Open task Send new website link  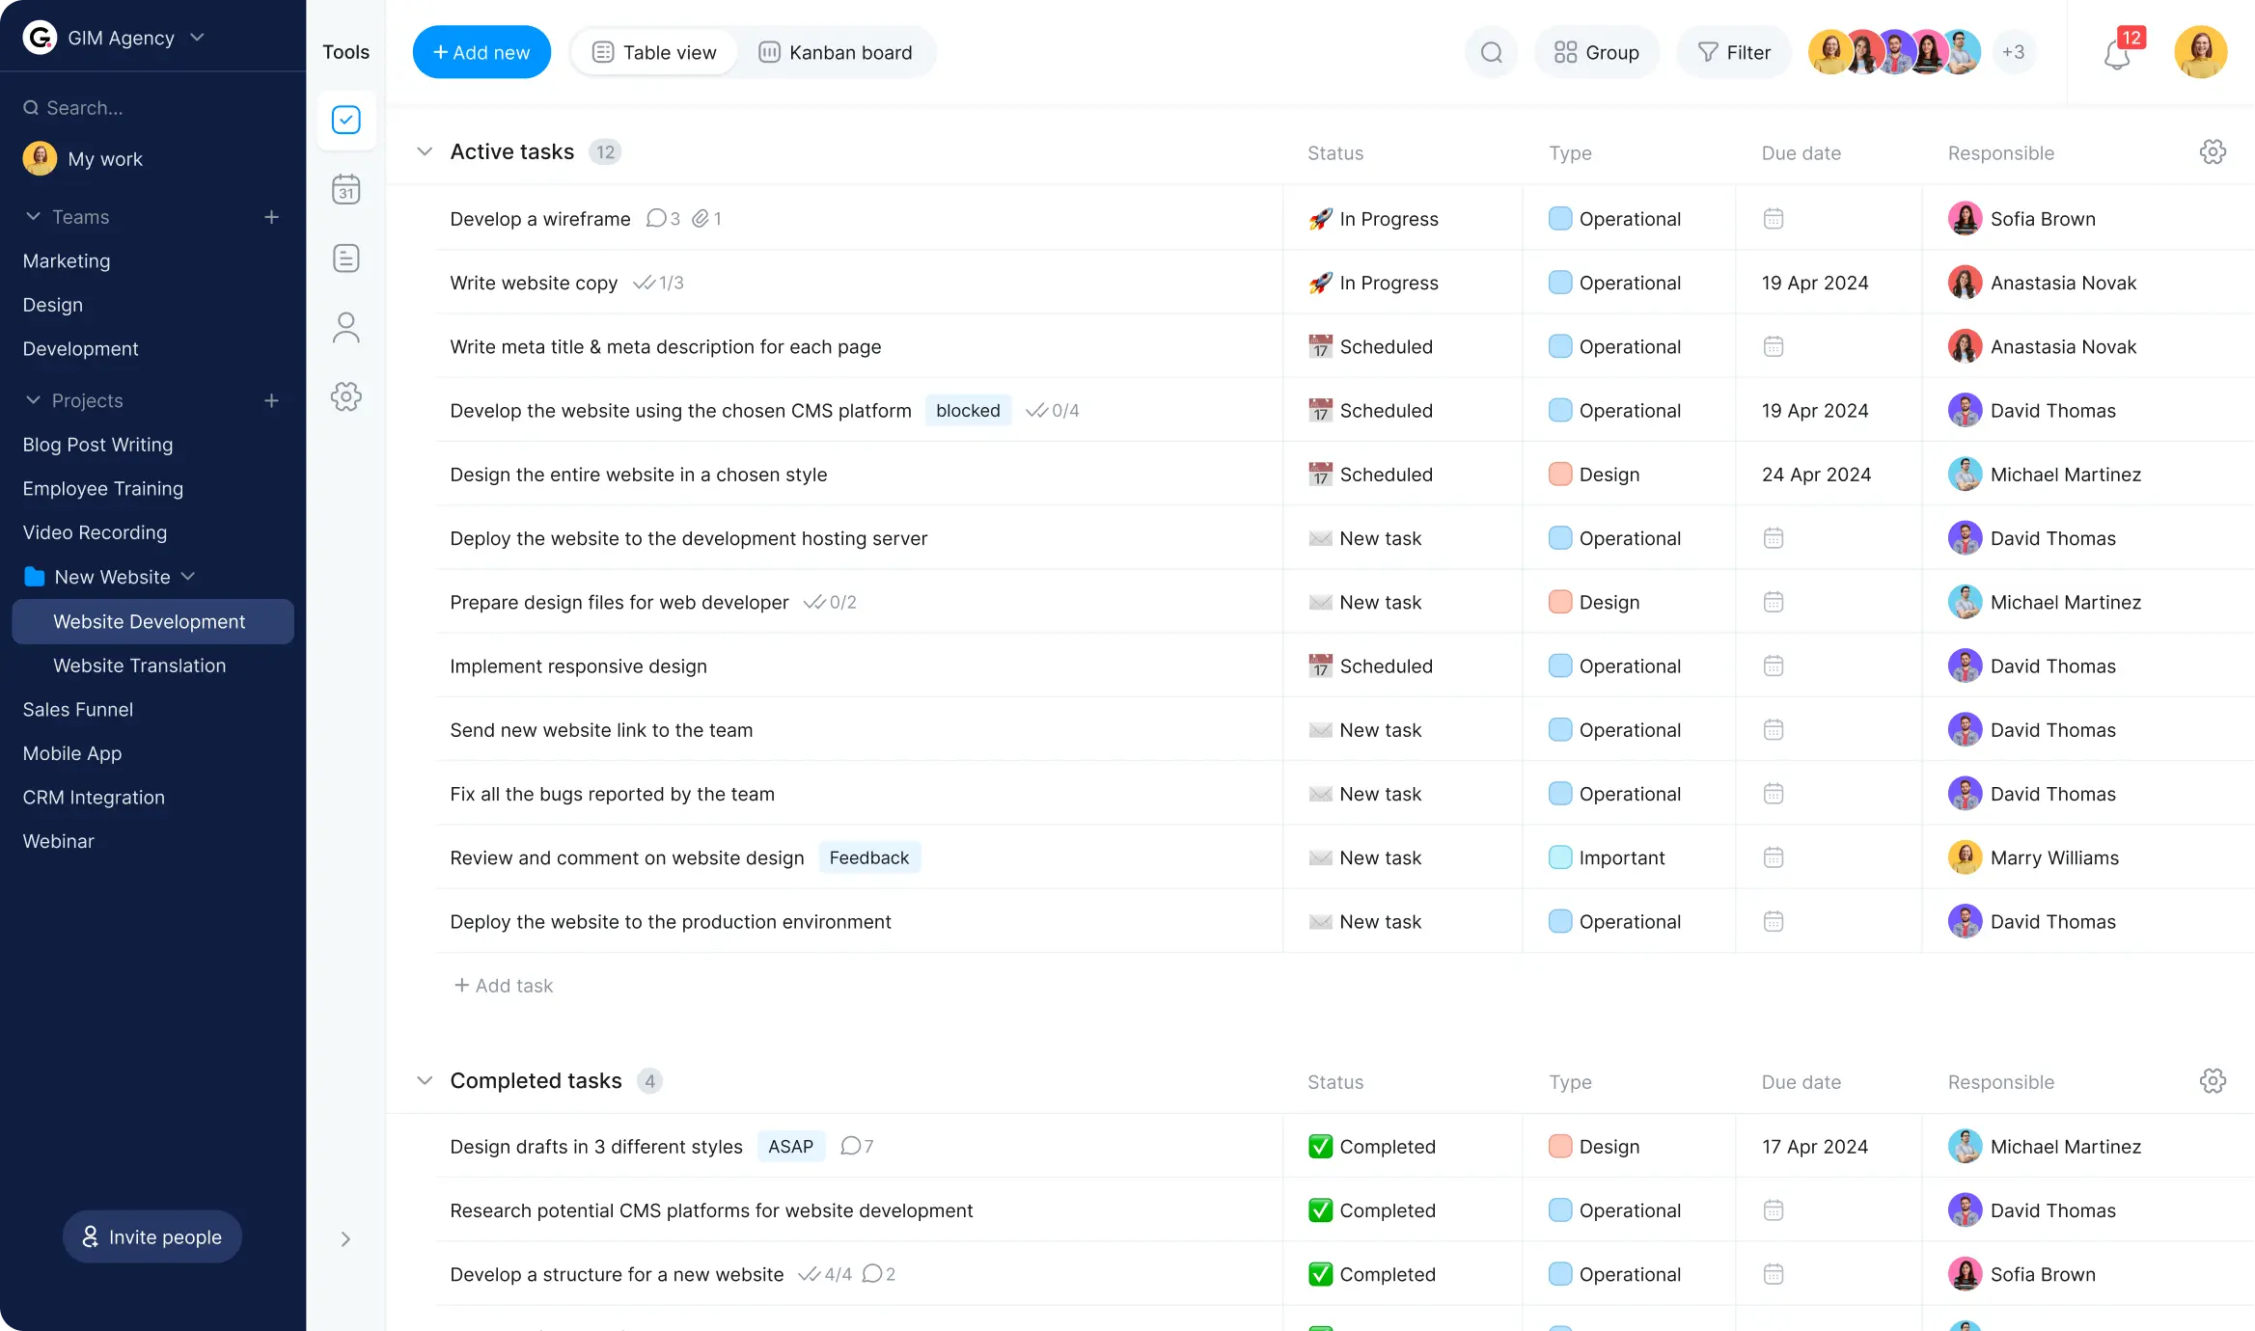601,730
